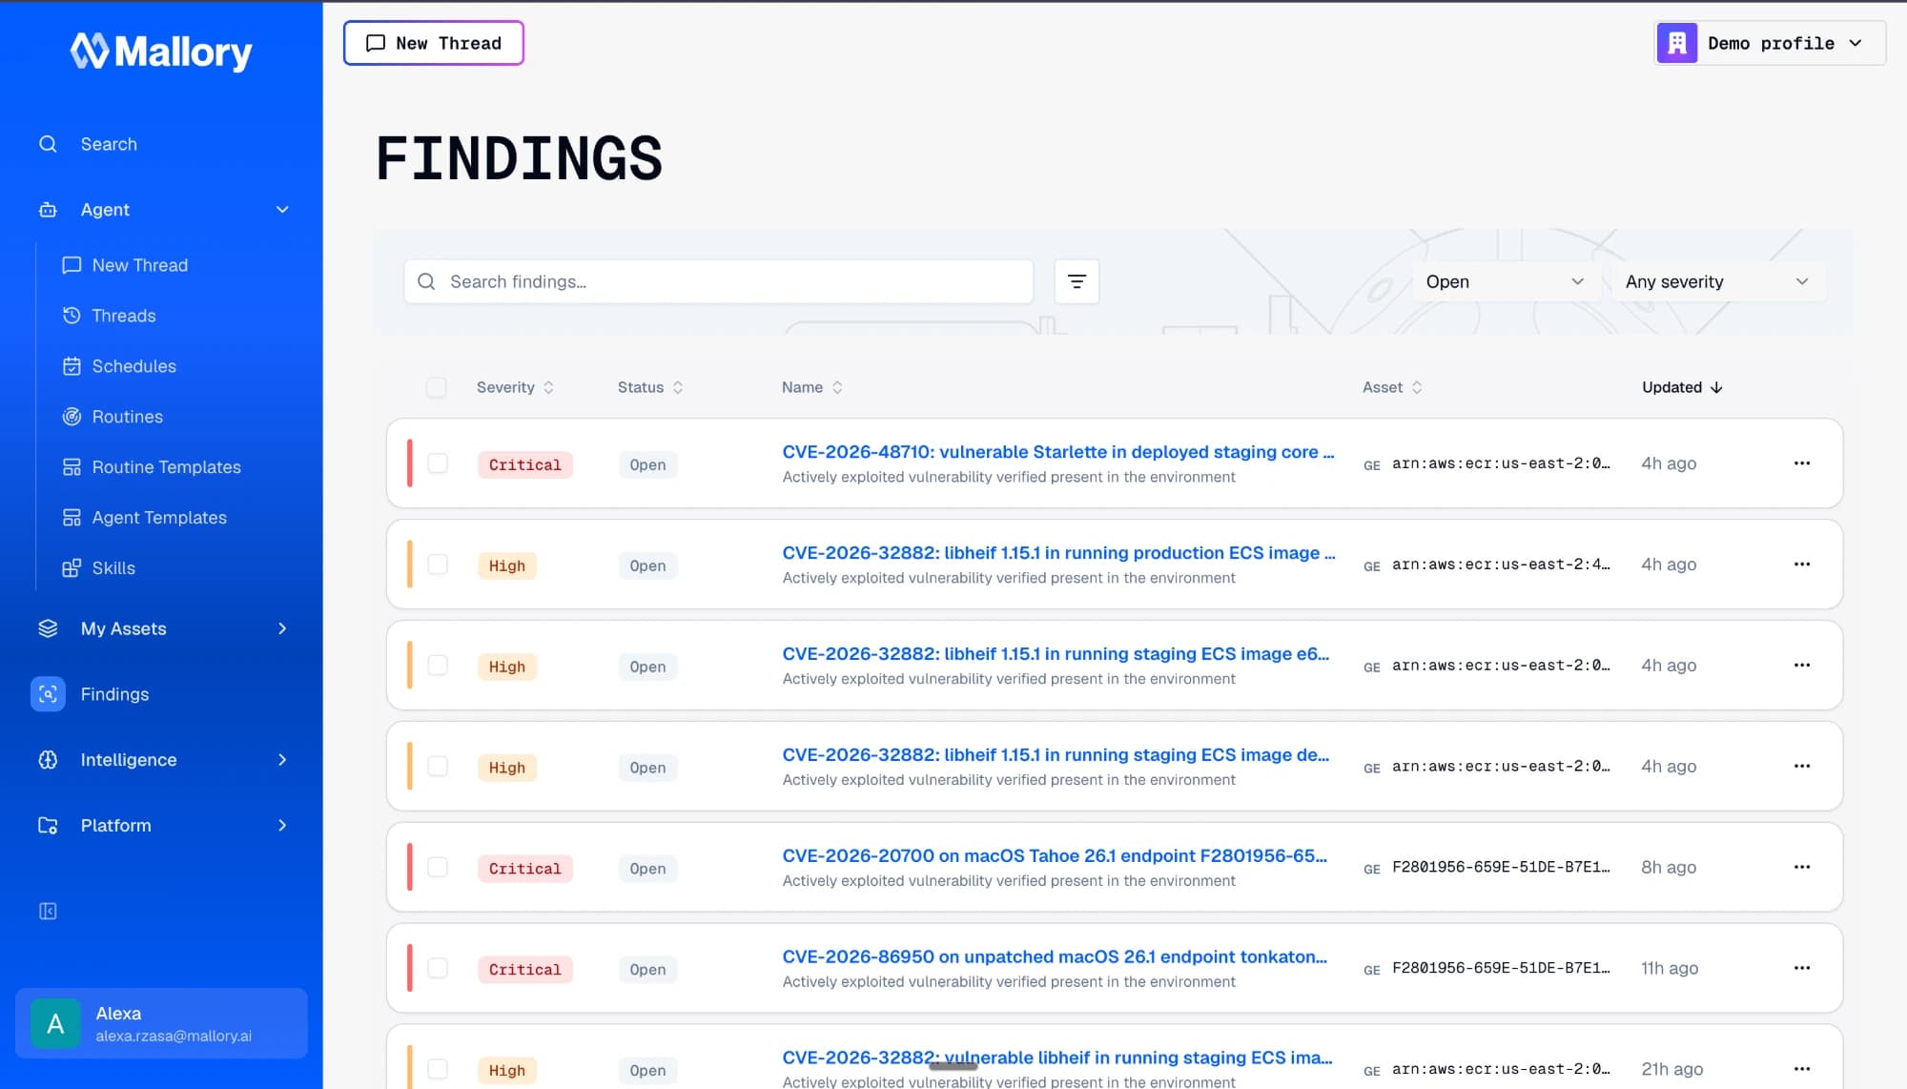
Task: Open Routines in the sidebar
Action: pyautogui.click(x=127, y=417)
